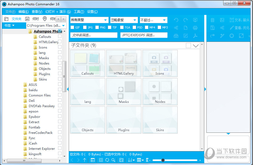Open the 编辑(E) menu
Viewport: 253px width, 165px height.
pos(23,12)
